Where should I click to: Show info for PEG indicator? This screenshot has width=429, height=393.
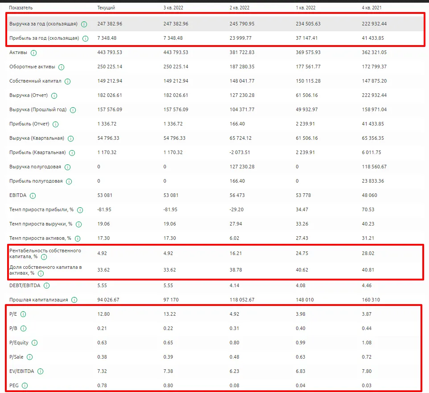25,386
